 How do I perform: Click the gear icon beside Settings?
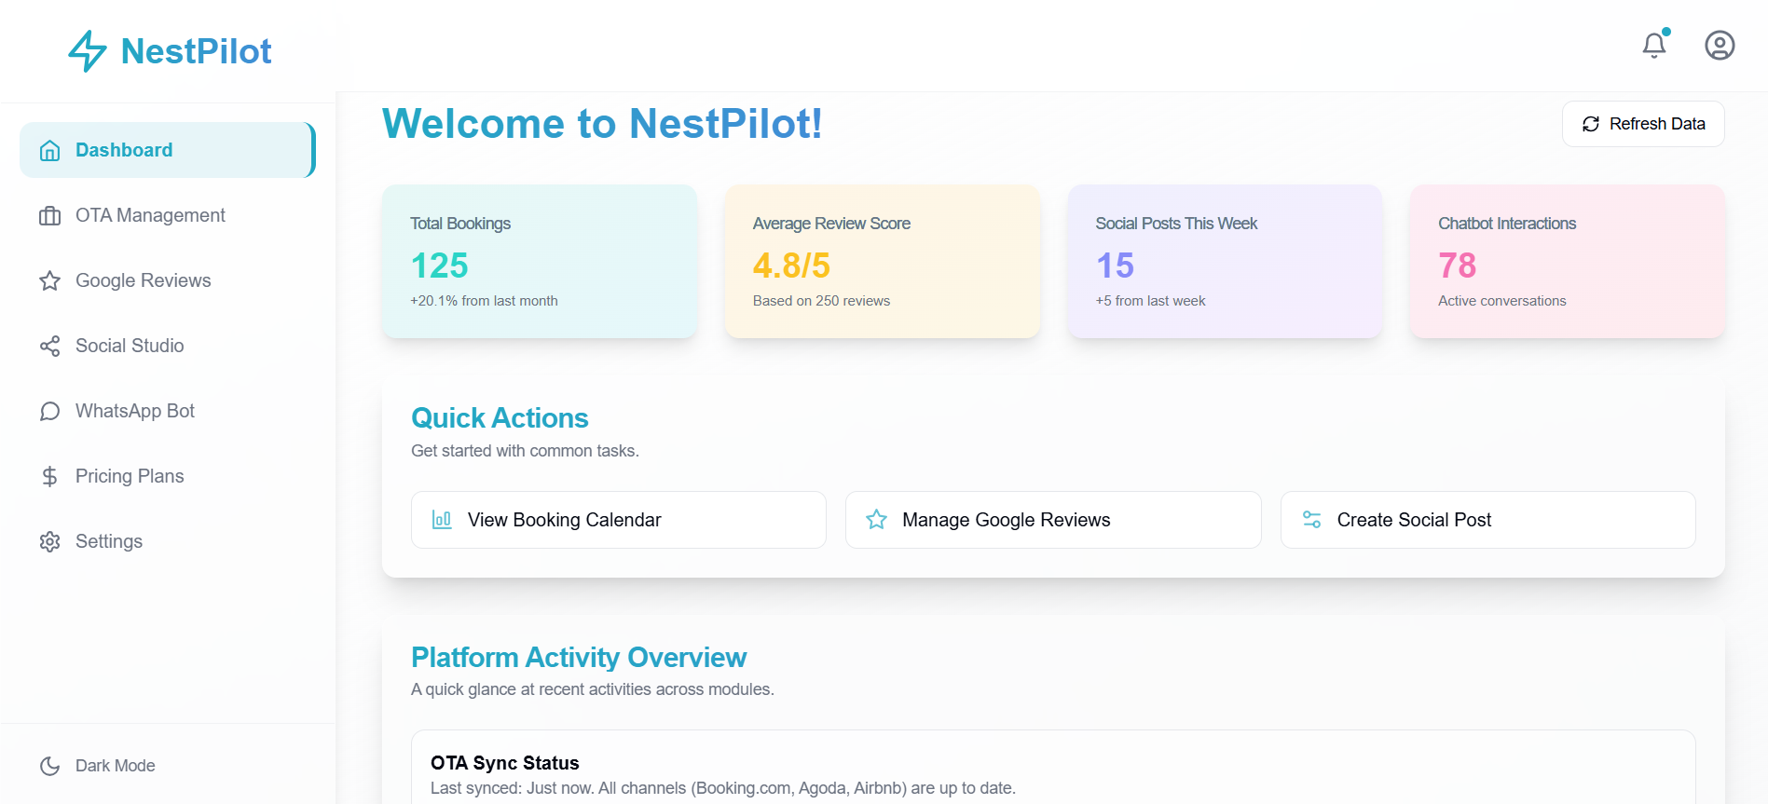click(x=50, y=541)
